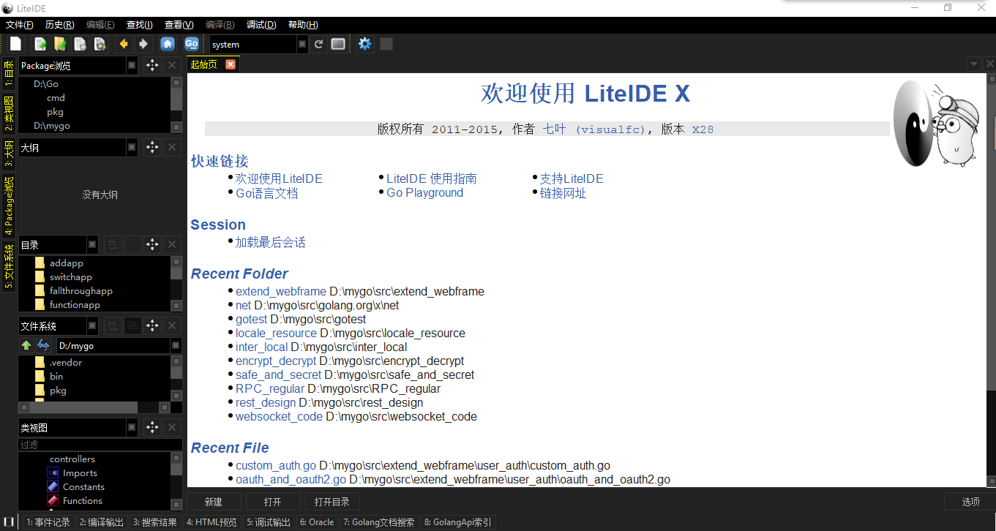Close the 目录 panel with its X
This screenshot has width=996, height=531.
[x=172, y=244]
